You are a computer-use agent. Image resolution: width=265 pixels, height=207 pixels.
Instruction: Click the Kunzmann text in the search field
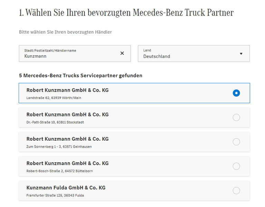(x=35, y=56)
